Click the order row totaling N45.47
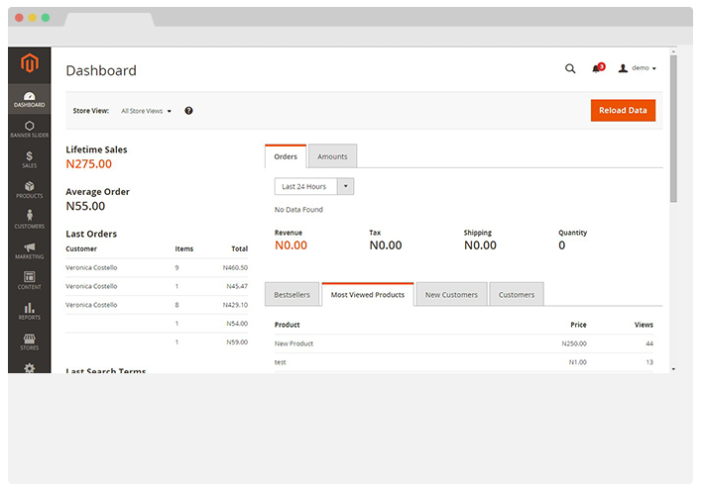 tap(157, 286)
